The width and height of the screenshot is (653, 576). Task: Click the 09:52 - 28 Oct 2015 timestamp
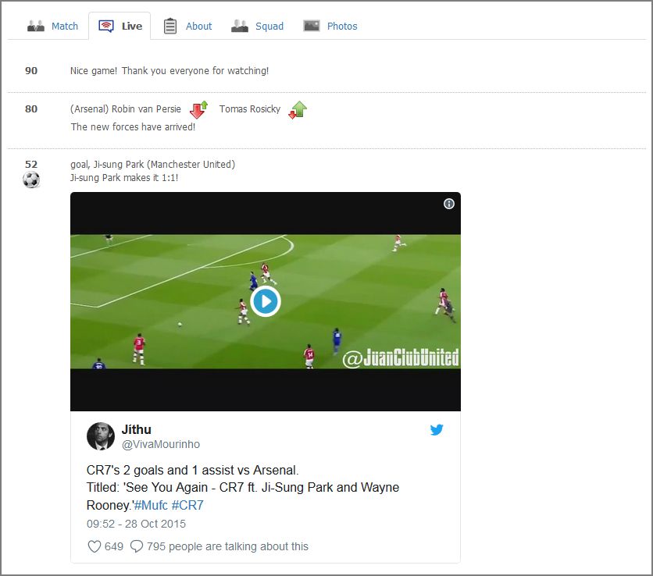coord(136,524)
